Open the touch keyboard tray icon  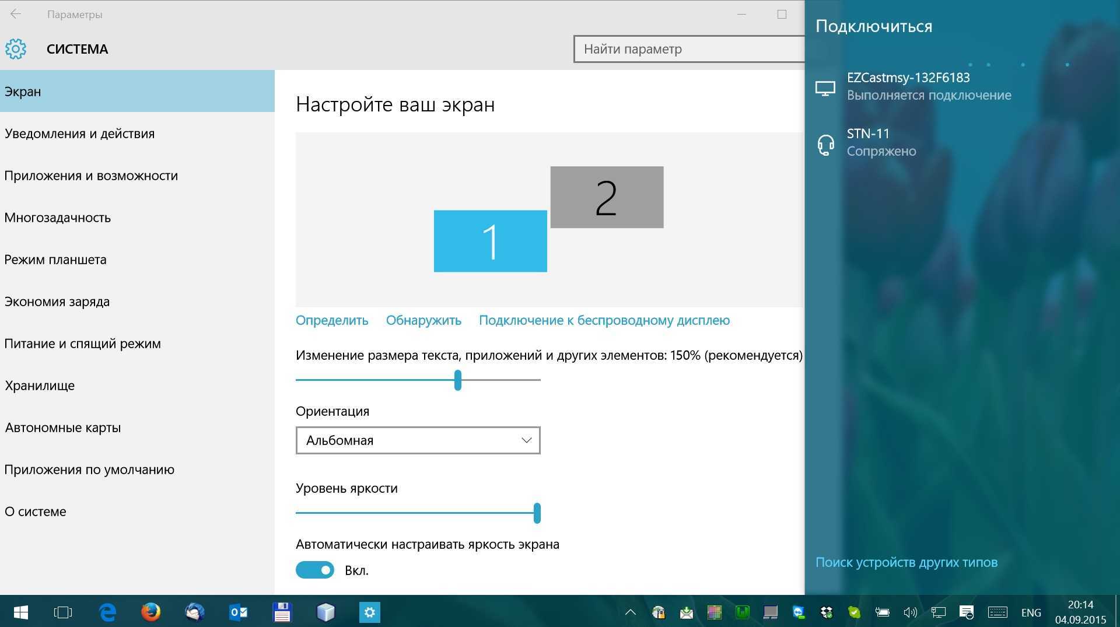[x=998, y=612]
